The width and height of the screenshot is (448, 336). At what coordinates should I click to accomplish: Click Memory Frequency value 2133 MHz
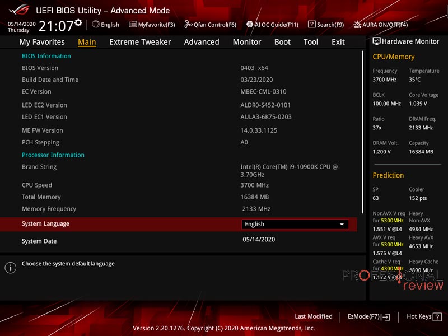click(x=256, y=209)
